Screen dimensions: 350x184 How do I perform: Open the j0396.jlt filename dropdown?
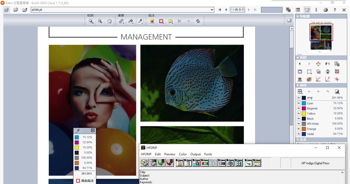212,10
